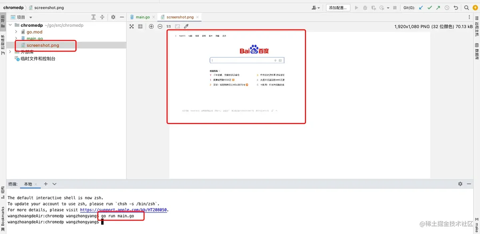Select screenshot.png in project tree
480x234 pixels.
(x=43, y=45)
